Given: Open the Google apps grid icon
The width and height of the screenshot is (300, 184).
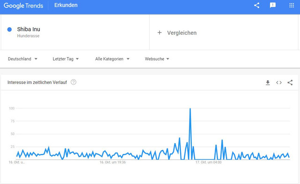Looking at the screenshot, I should [292, 5].
